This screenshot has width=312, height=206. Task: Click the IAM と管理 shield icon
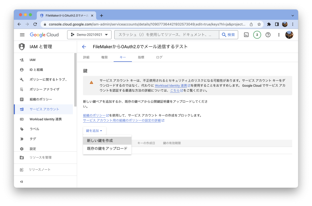coord(22,47)
